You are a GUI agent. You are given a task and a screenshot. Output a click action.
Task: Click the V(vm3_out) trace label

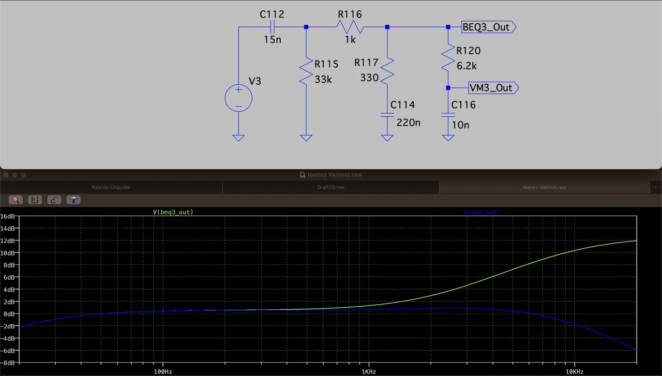tap(481, 212)
